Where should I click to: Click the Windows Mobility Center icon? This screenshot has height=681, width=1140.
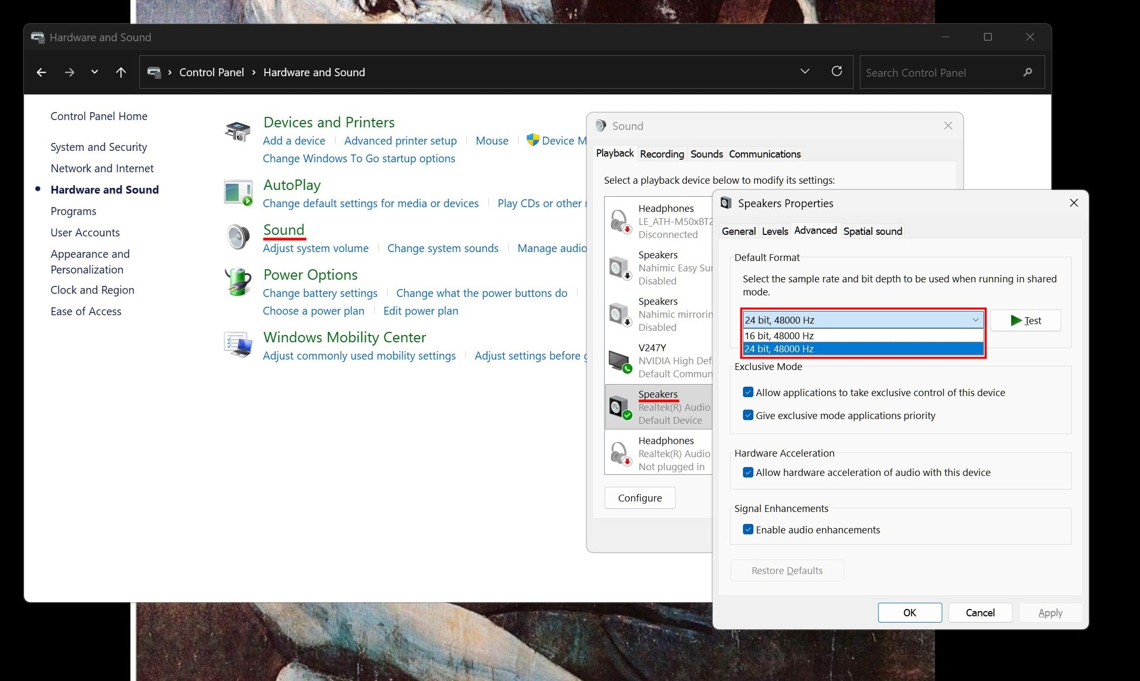(x=238, y=344)
